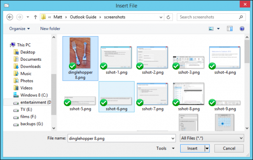The width and height of the screenshot is (253, 160).
Task: Open recent locations dropdown arrow
Action: [x=28, y=17]
